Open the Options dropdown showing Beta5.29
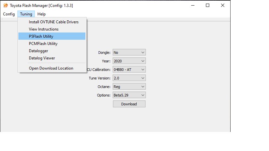This screenshot has height=151, width=269. coord(129,95)
